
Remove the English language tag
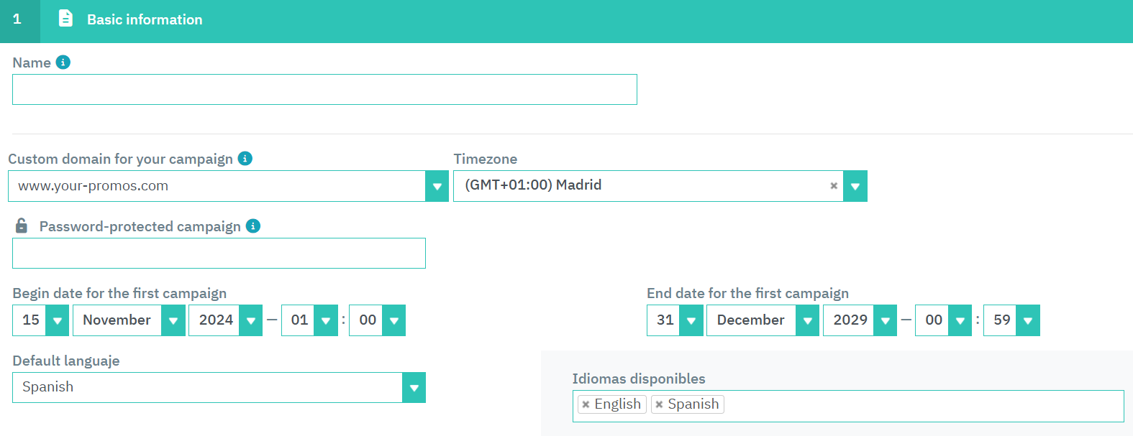click(586, 404)
